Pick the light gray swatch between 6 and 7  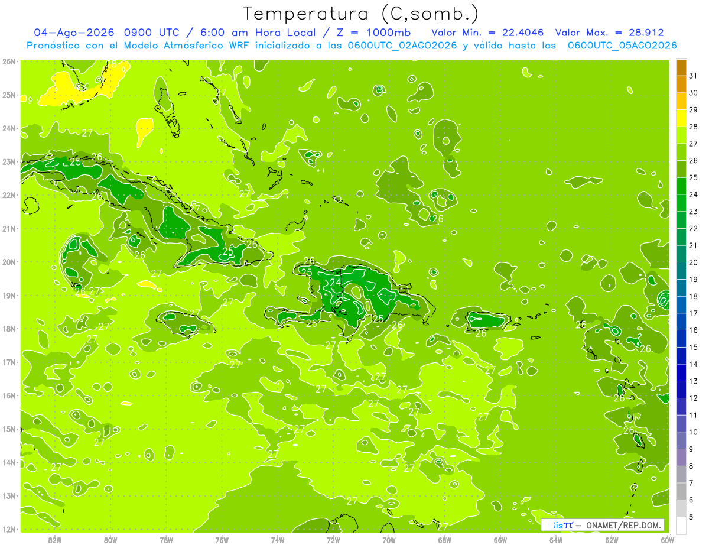pos(681,491)
